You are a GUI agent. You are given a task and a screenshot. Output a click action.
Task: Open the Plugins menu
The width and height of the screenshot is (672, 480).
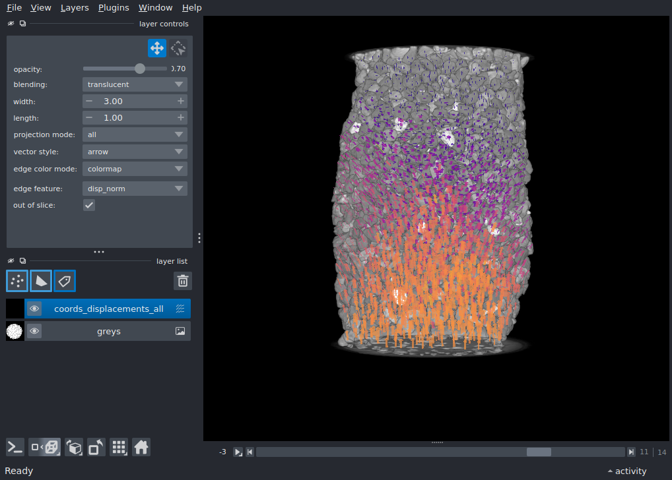pyautogui.click(x=114, y=8)
